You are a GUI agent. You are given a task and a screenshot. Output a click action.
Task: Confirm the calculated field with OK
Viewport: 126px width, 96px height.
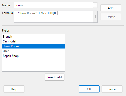coord(89,89)
